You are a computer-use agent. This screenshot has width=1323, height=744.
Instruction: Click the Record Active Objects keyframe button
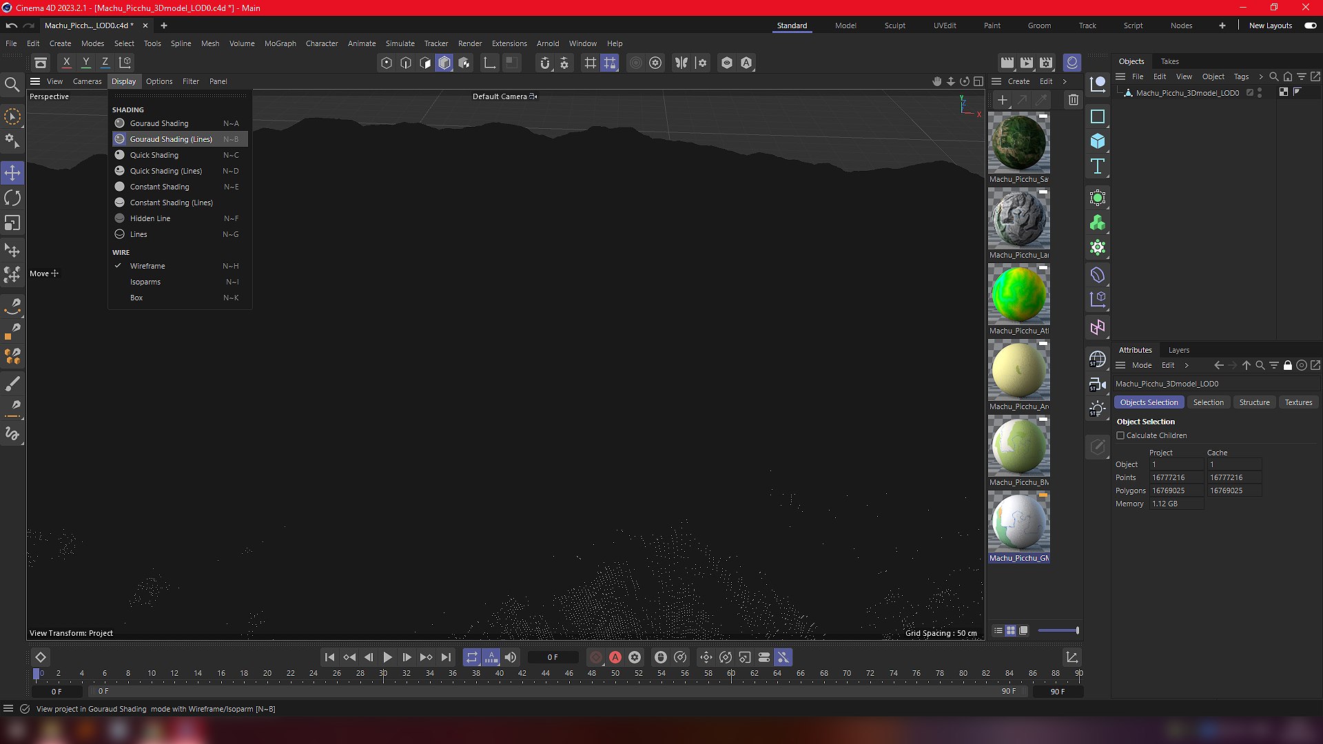[596, 657]
